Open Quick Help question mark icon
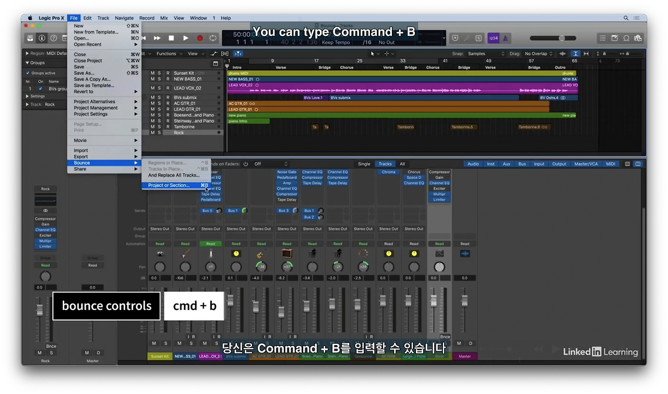 pos(53,38)
